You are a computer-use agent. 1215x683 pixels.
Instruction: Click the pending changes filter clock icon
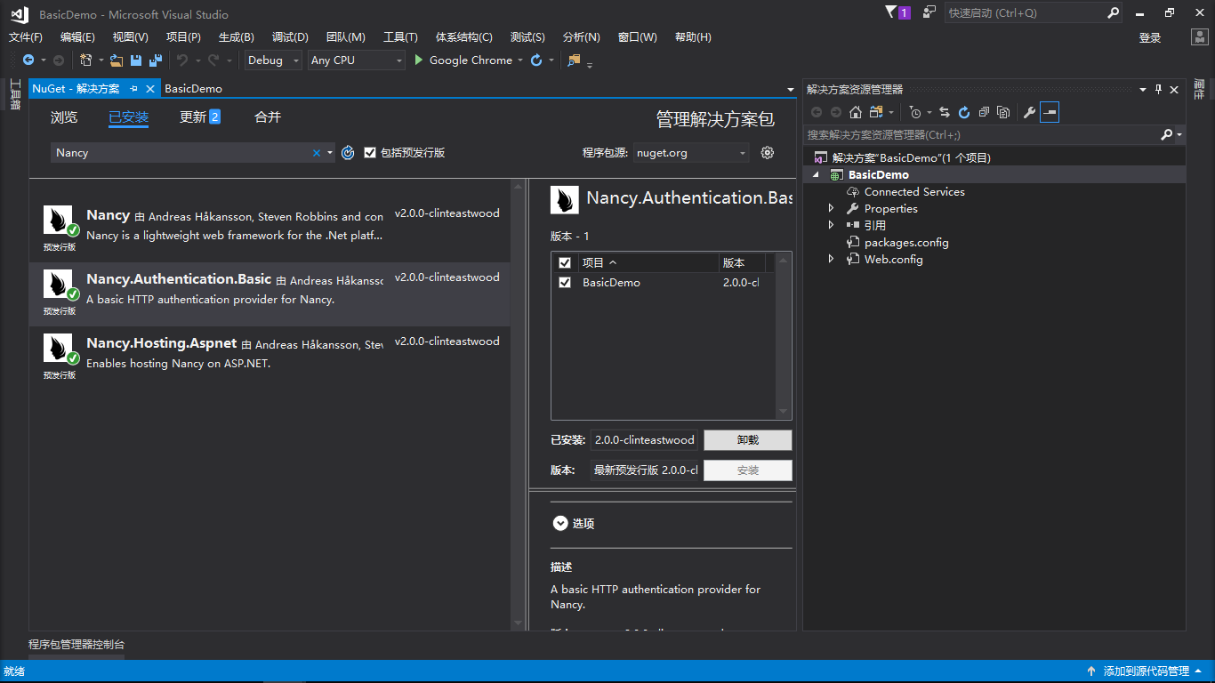(915, 112)
